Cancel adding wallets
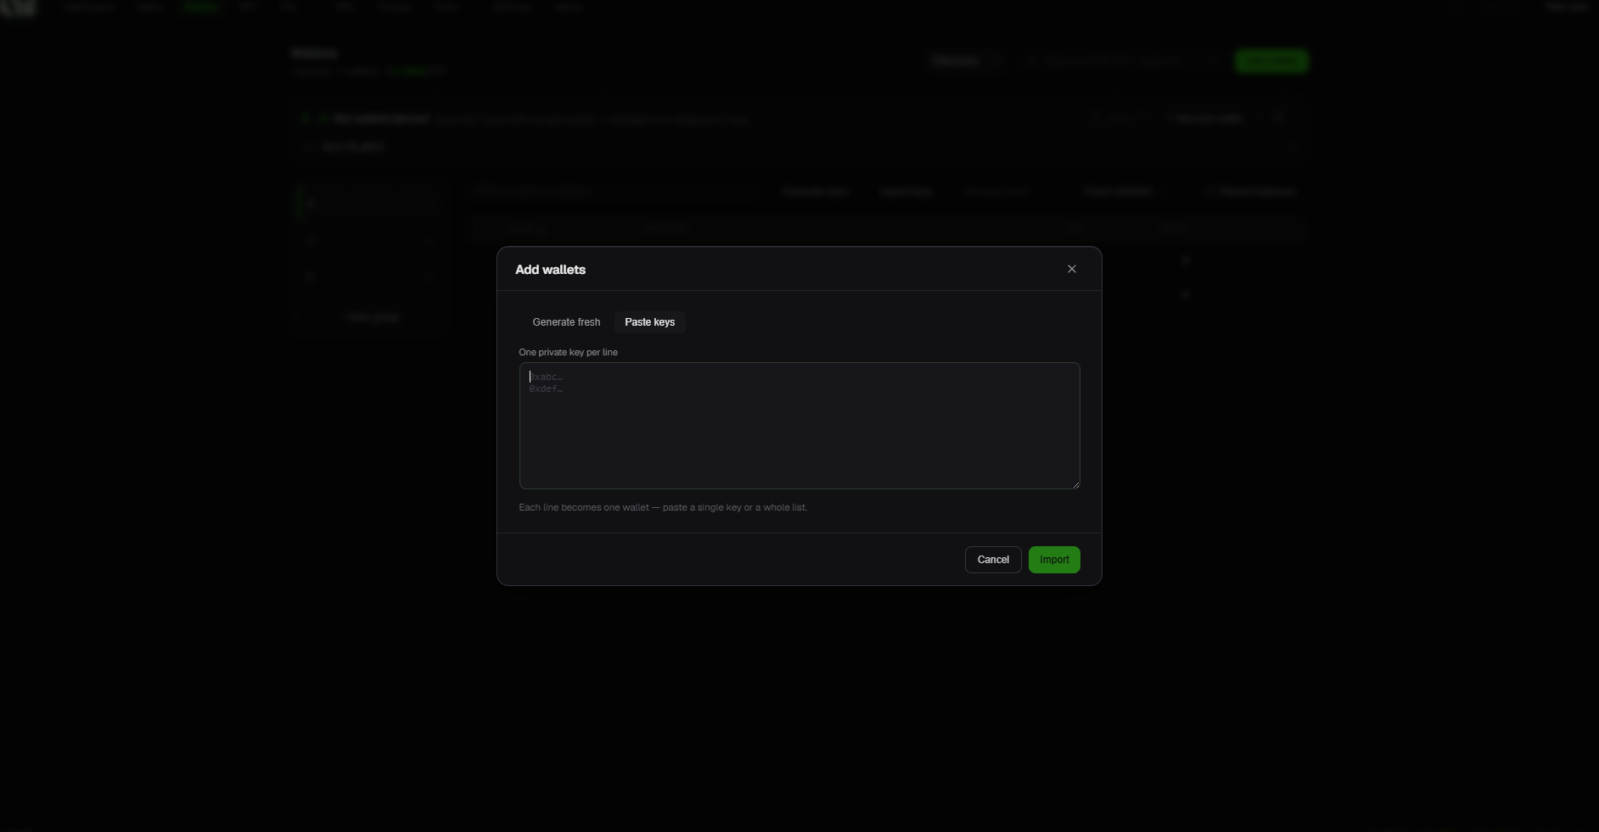The width and height of the screenshot is (1599, 832). (993, 560)
